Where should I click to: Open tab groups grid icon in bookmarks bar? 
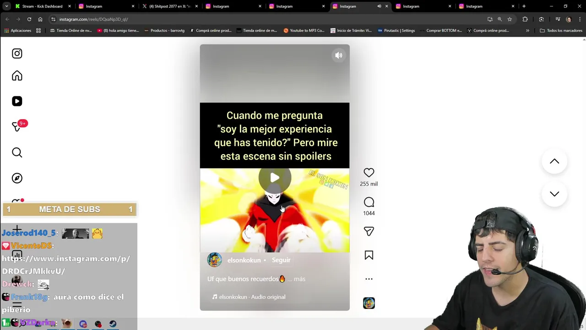38,31
